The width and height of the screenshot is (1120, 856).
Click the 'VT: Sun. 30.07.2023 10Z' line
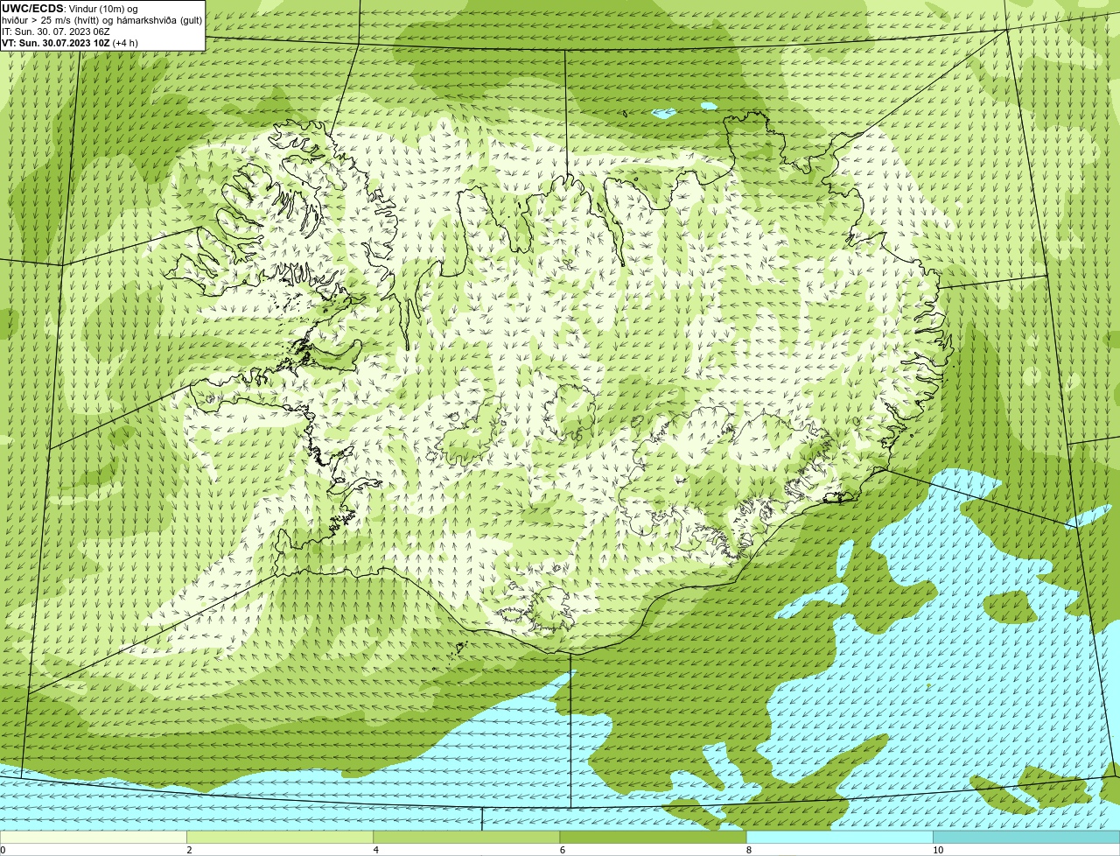coord(69,43)
